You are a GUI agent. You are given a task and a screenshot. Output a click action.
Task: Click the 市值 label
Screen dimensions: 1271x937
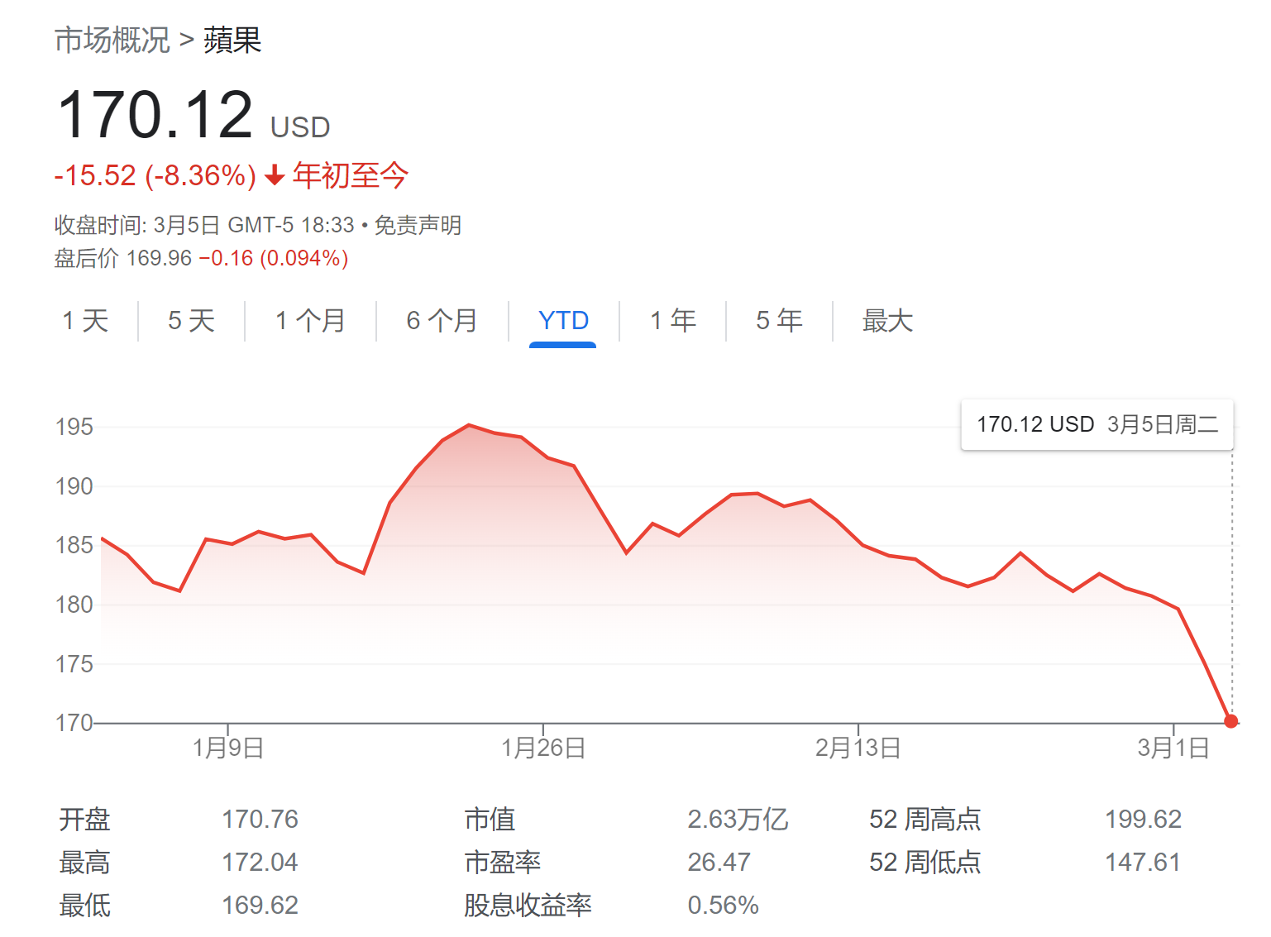[x=490, y=820]
